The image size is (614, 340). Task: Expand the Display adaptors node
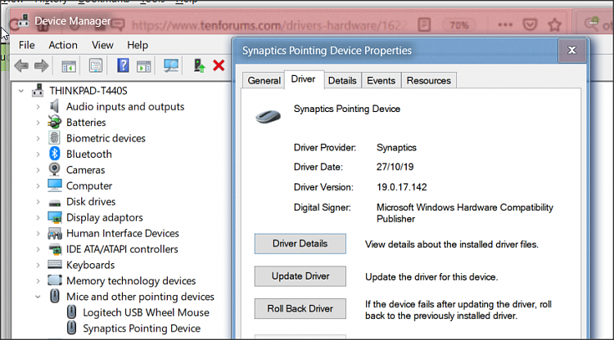(x=38, y=217)
